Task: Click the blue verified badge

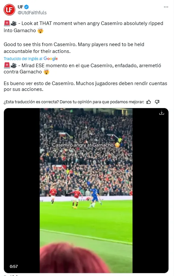Action: coord(27,7)
